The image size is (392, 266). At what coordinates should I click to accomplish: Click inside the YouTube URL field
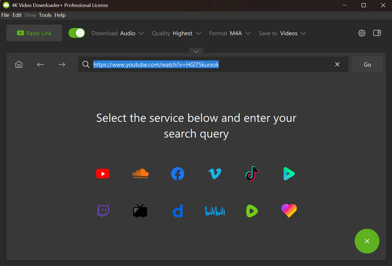[x=213, y=65]
